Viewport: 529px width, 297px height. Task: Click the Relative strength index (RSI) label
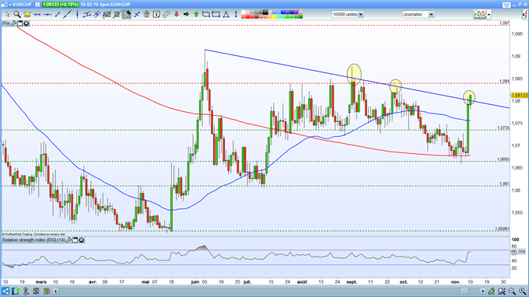(33, 240)
